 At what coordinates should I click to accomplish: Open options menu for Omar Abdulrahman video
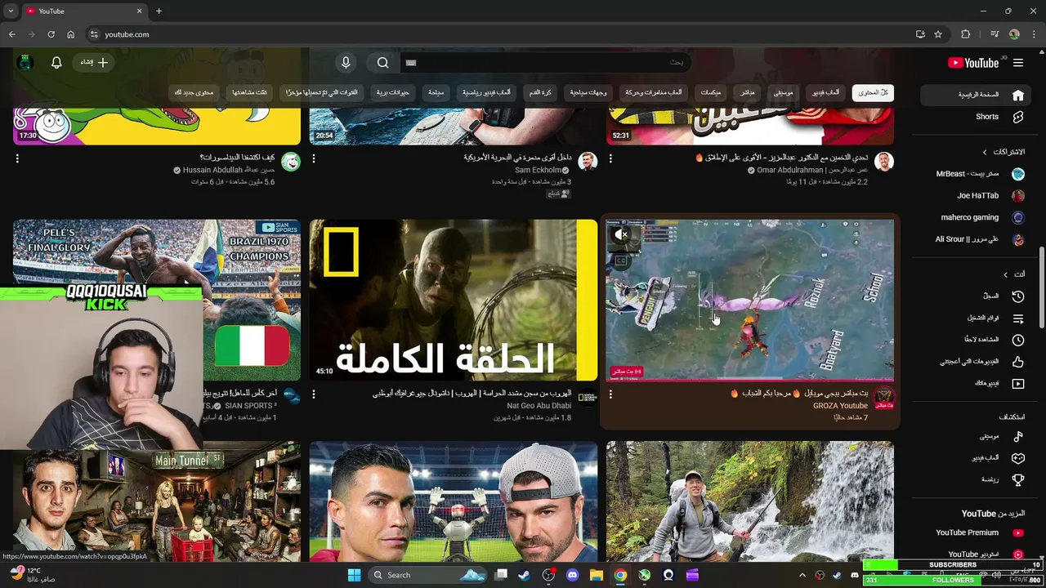pos(610,158)
